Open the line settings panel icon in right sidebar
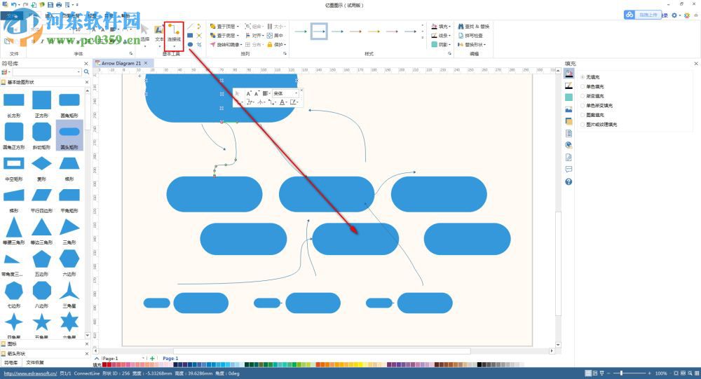Viewport: 701px width, 379px height. pos(569,85)
